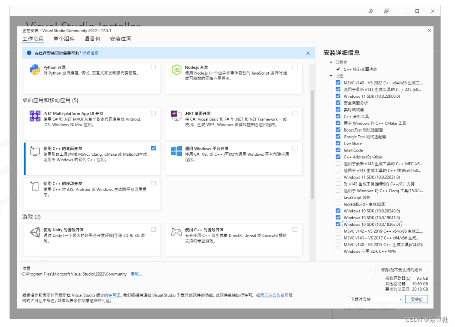Open the 许可证 license link
Screen dimensions: 455x327
click(x=114, y=295)
